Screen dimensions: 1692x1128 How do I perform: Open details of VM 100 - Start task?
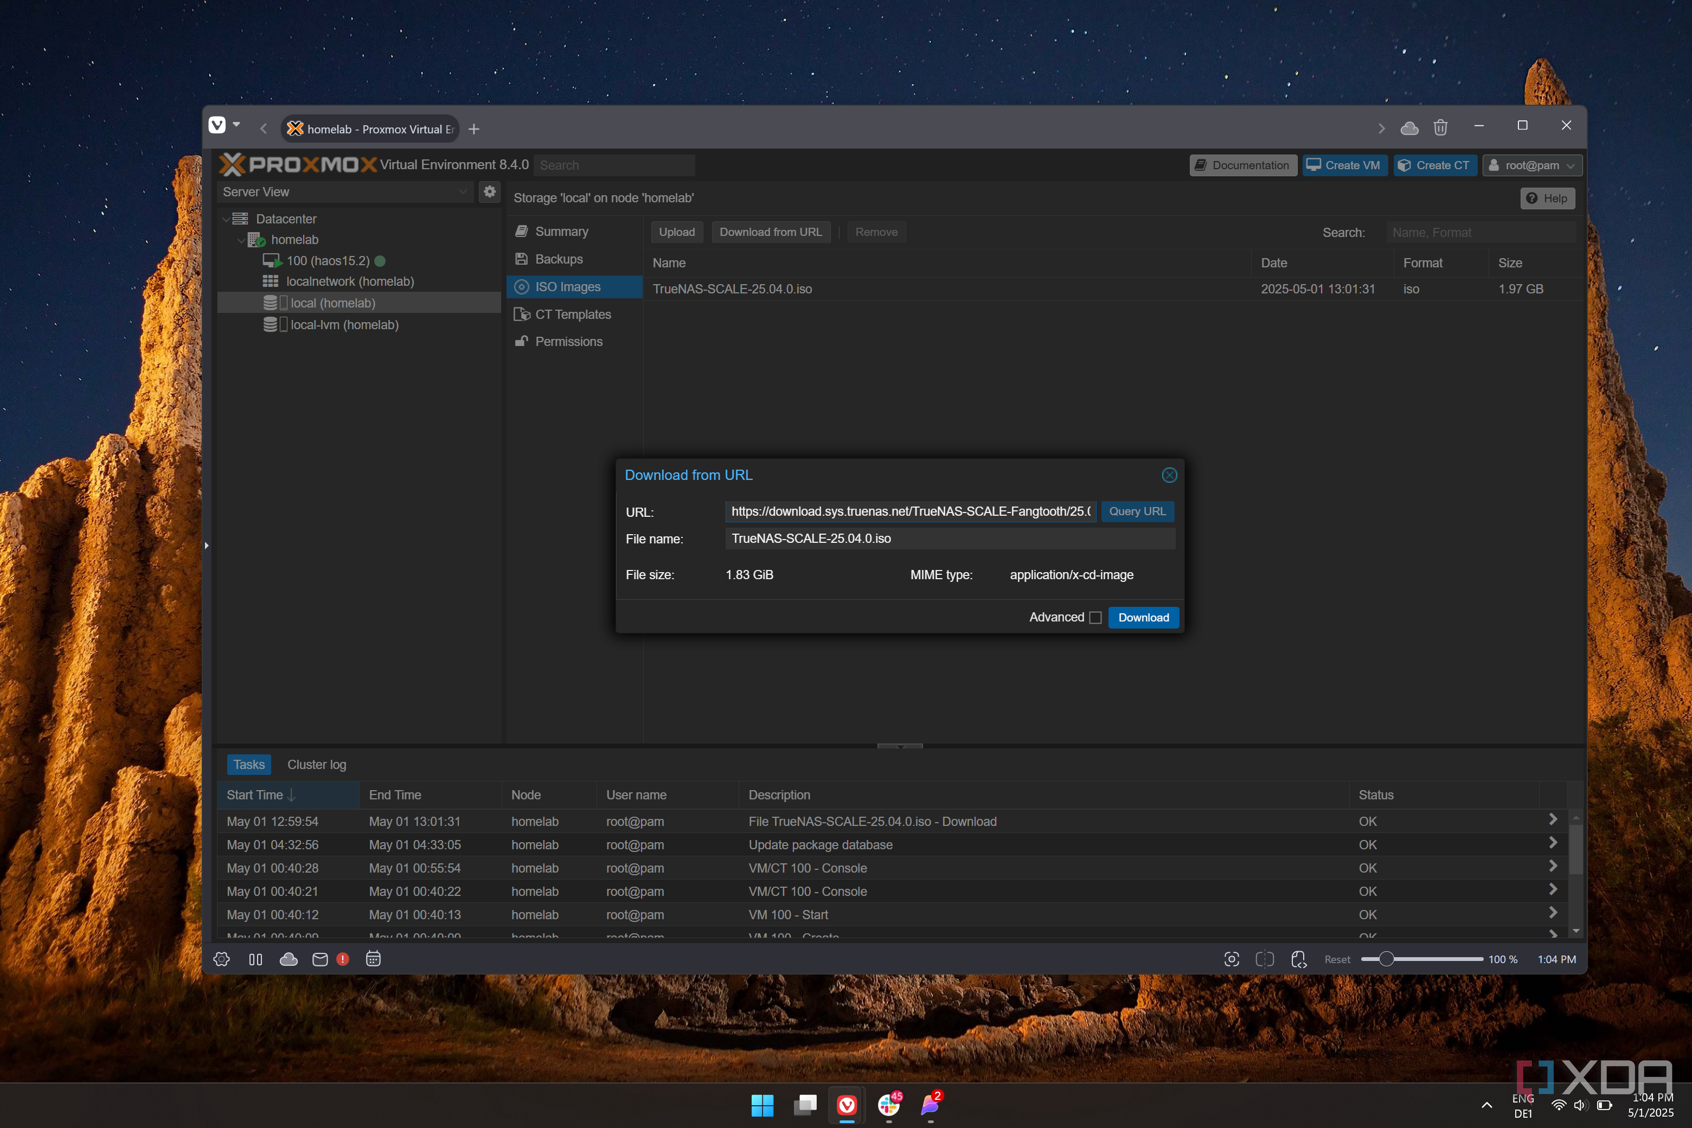tap(1553, 912)
